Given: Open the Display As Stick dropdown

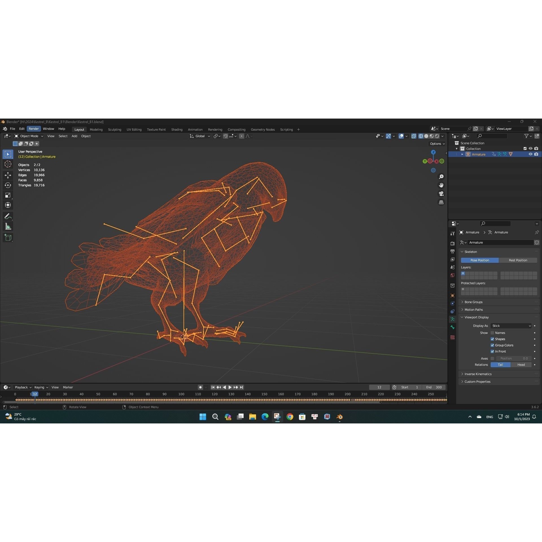Looking at the screenshot, I should (511, 326).
